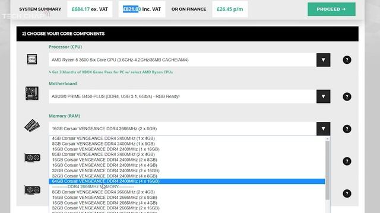Proceed to the next step

point(331,9)
